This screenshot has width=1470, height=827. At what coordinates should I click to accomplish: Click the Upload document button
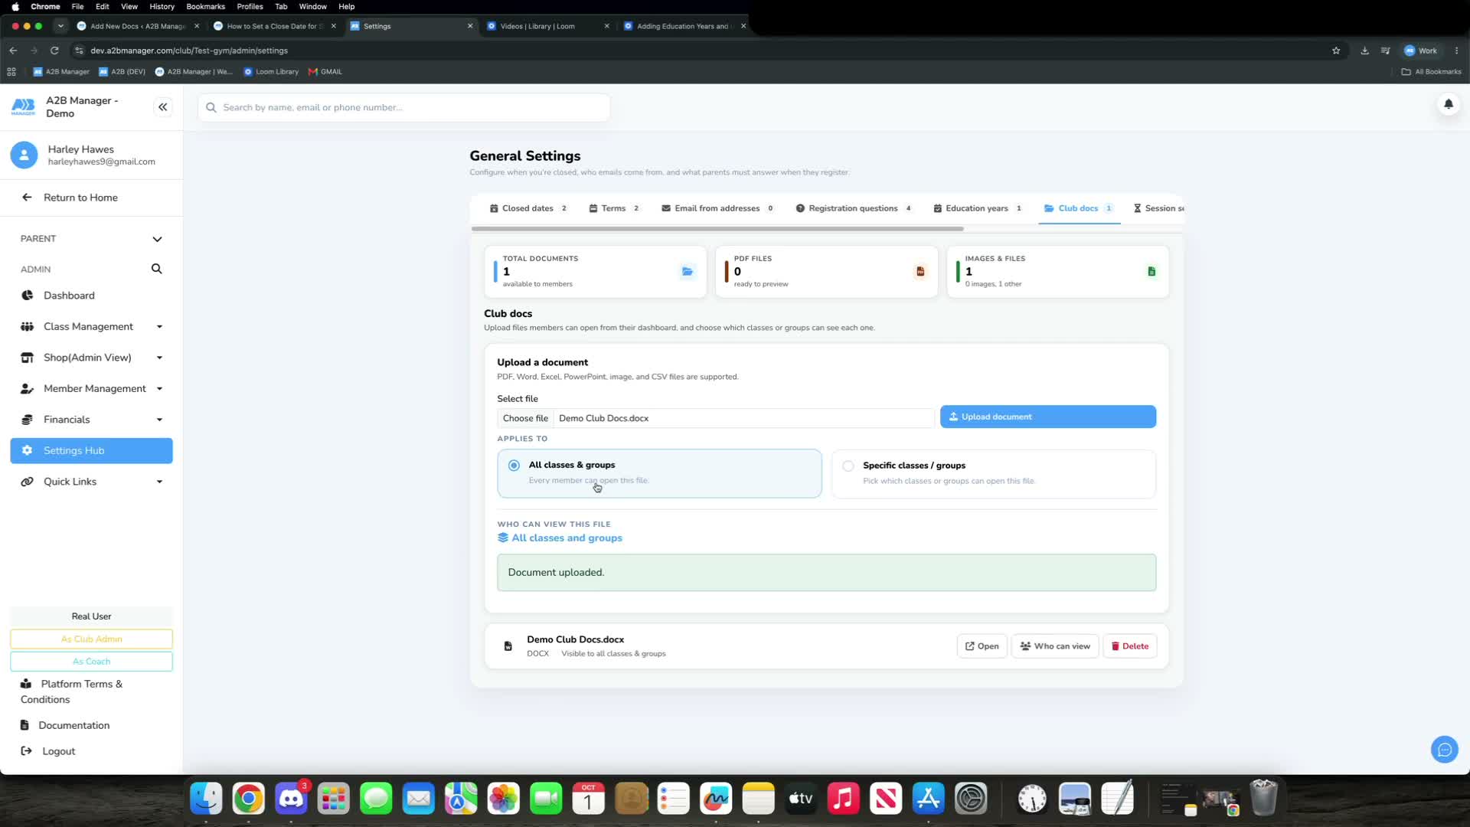coord(1047,417)
